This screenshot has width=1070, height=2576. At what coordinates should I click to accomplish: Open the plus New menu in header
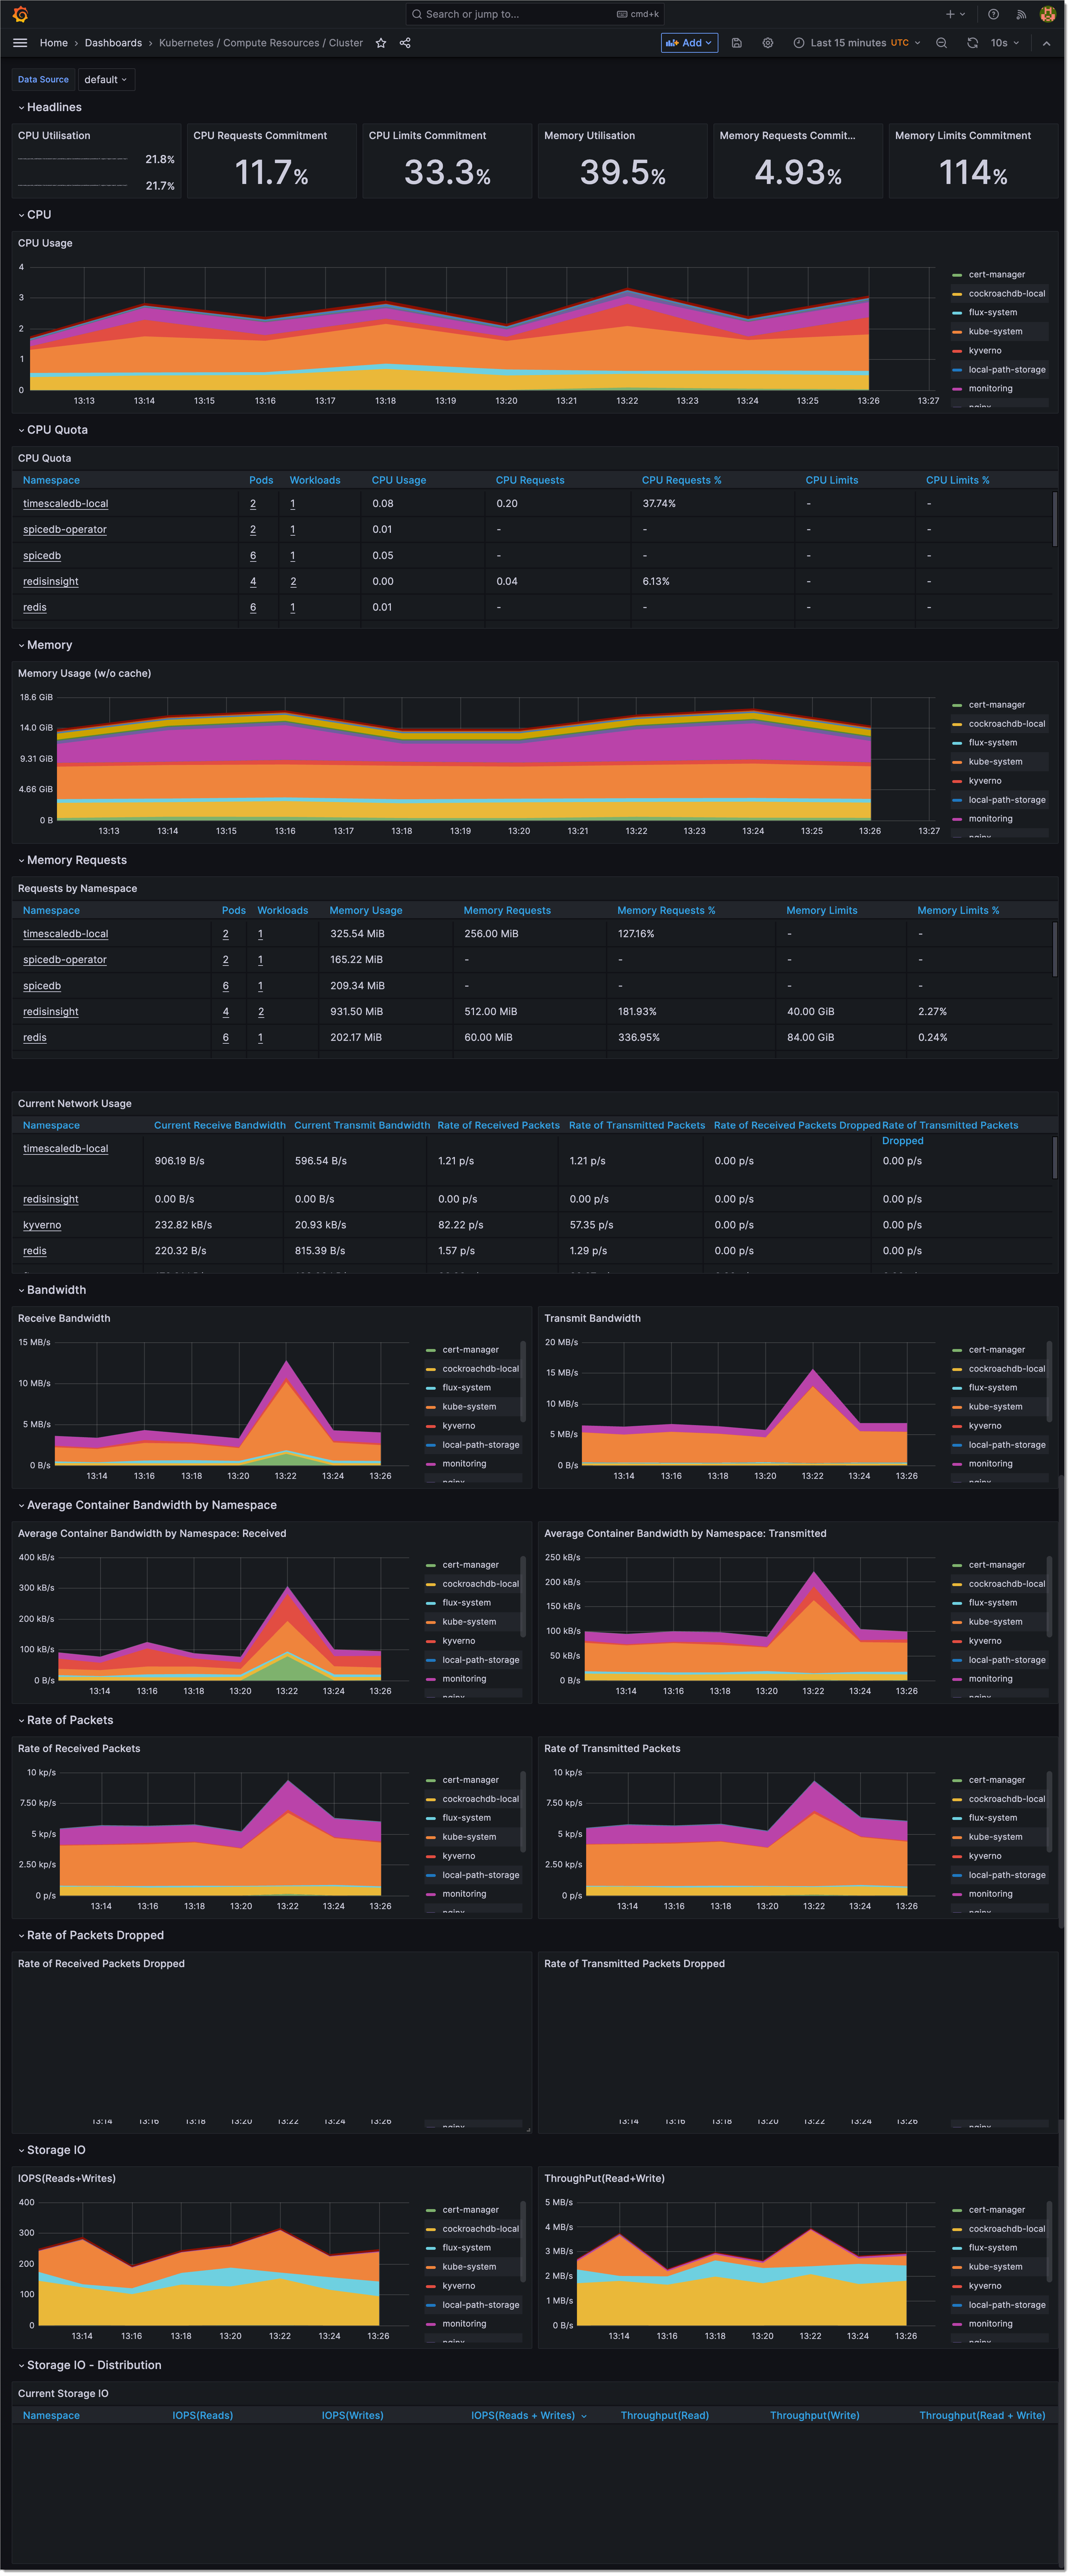click(955, 14)
